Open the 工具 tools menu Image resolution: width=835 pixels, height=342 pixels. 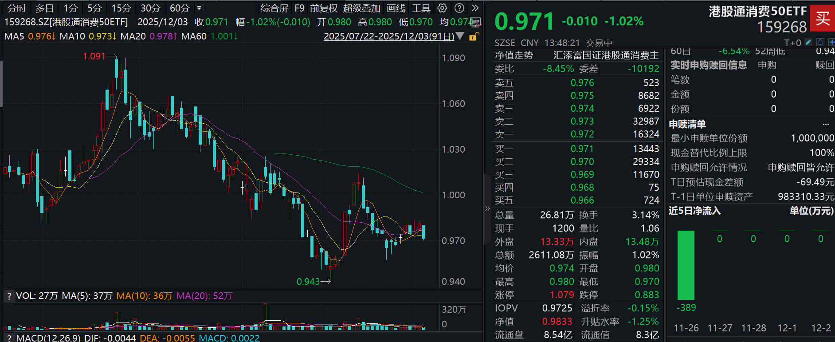(421, 8)
